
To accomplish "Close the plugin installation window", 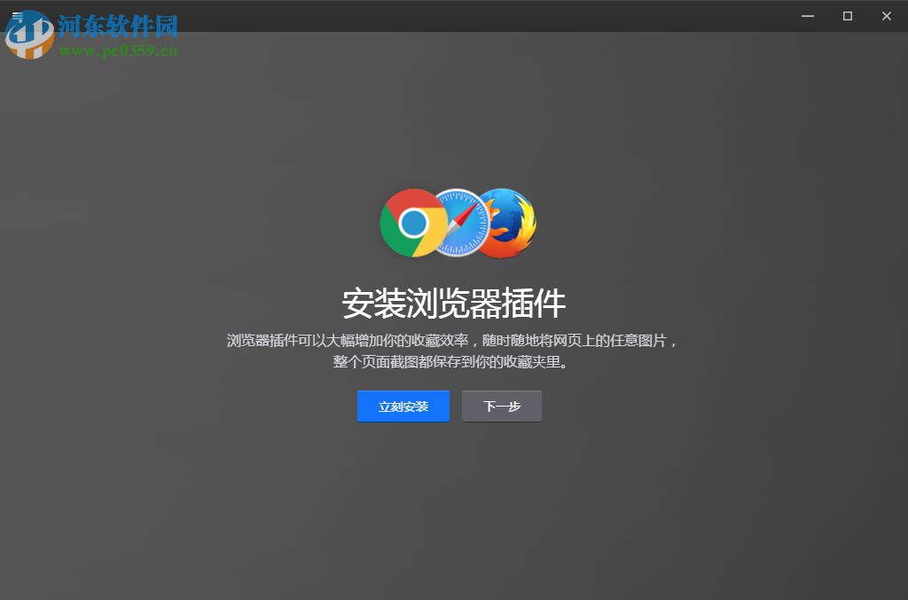I will 886,16.
